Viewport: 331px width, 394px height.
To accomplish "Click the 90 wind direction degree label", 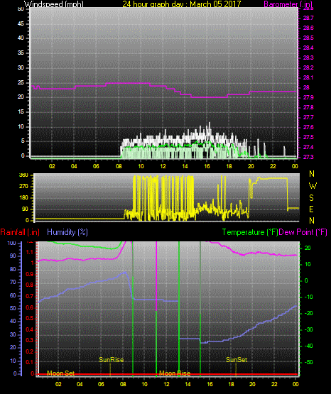I will [x=25, y=209].
